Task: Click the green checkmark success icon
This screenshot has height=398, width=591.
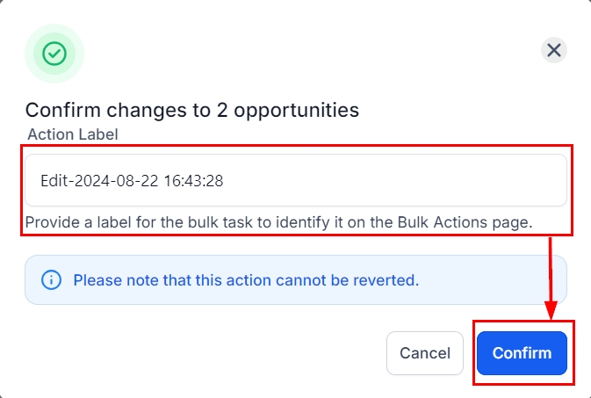Action: 54,54
